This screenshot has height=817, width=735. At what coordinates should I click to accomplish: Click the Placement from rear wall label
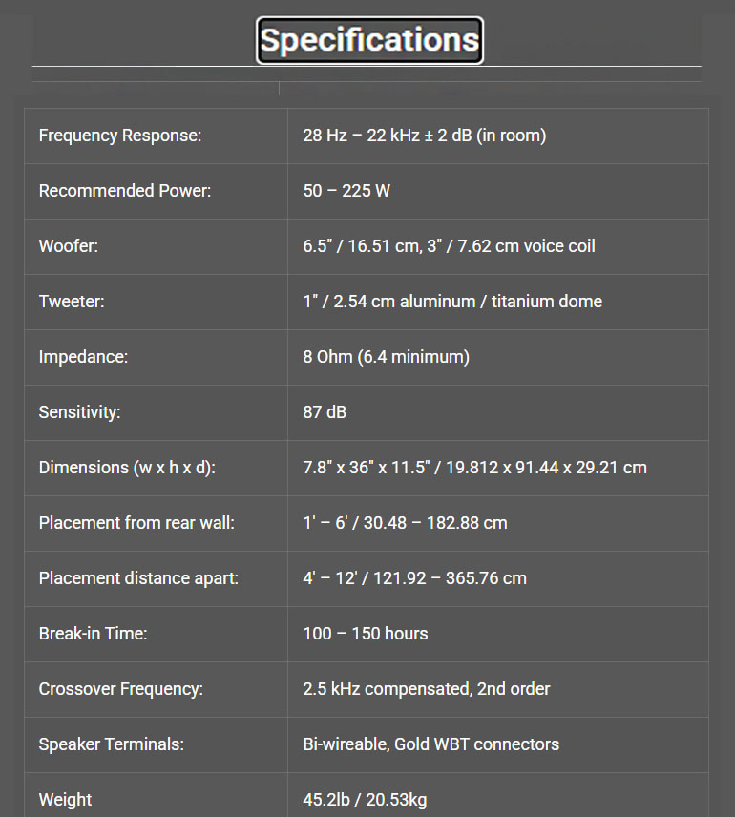point(136,523)
